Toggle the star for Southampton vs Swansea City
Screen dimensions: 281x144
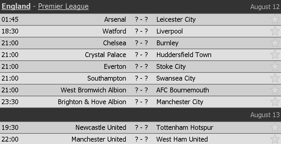[x=275, y=78]
